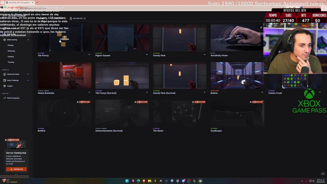Click to play Tile Frenzy thumbnail

click(x=65, y=38)
